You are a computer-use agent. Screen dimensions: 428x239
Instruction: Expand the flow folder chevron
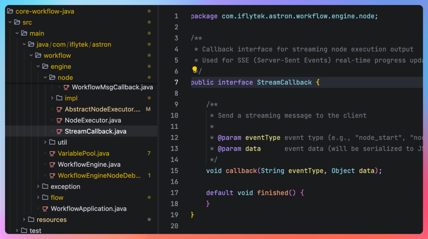38,198
